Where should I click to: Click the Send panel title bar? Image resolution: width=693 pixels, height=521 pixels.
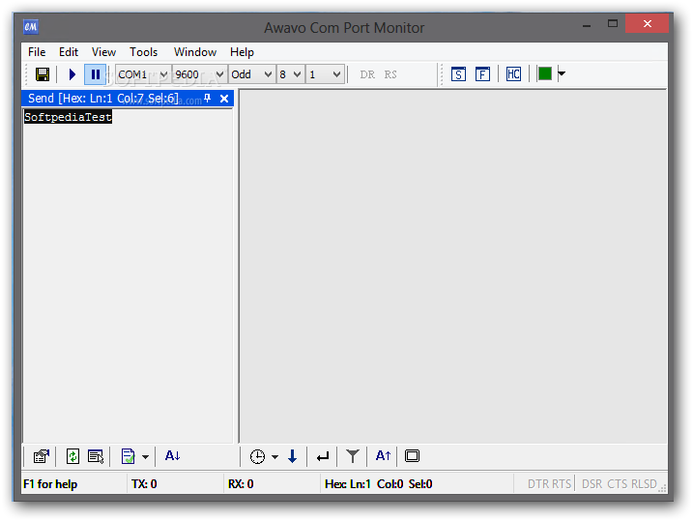128,98
